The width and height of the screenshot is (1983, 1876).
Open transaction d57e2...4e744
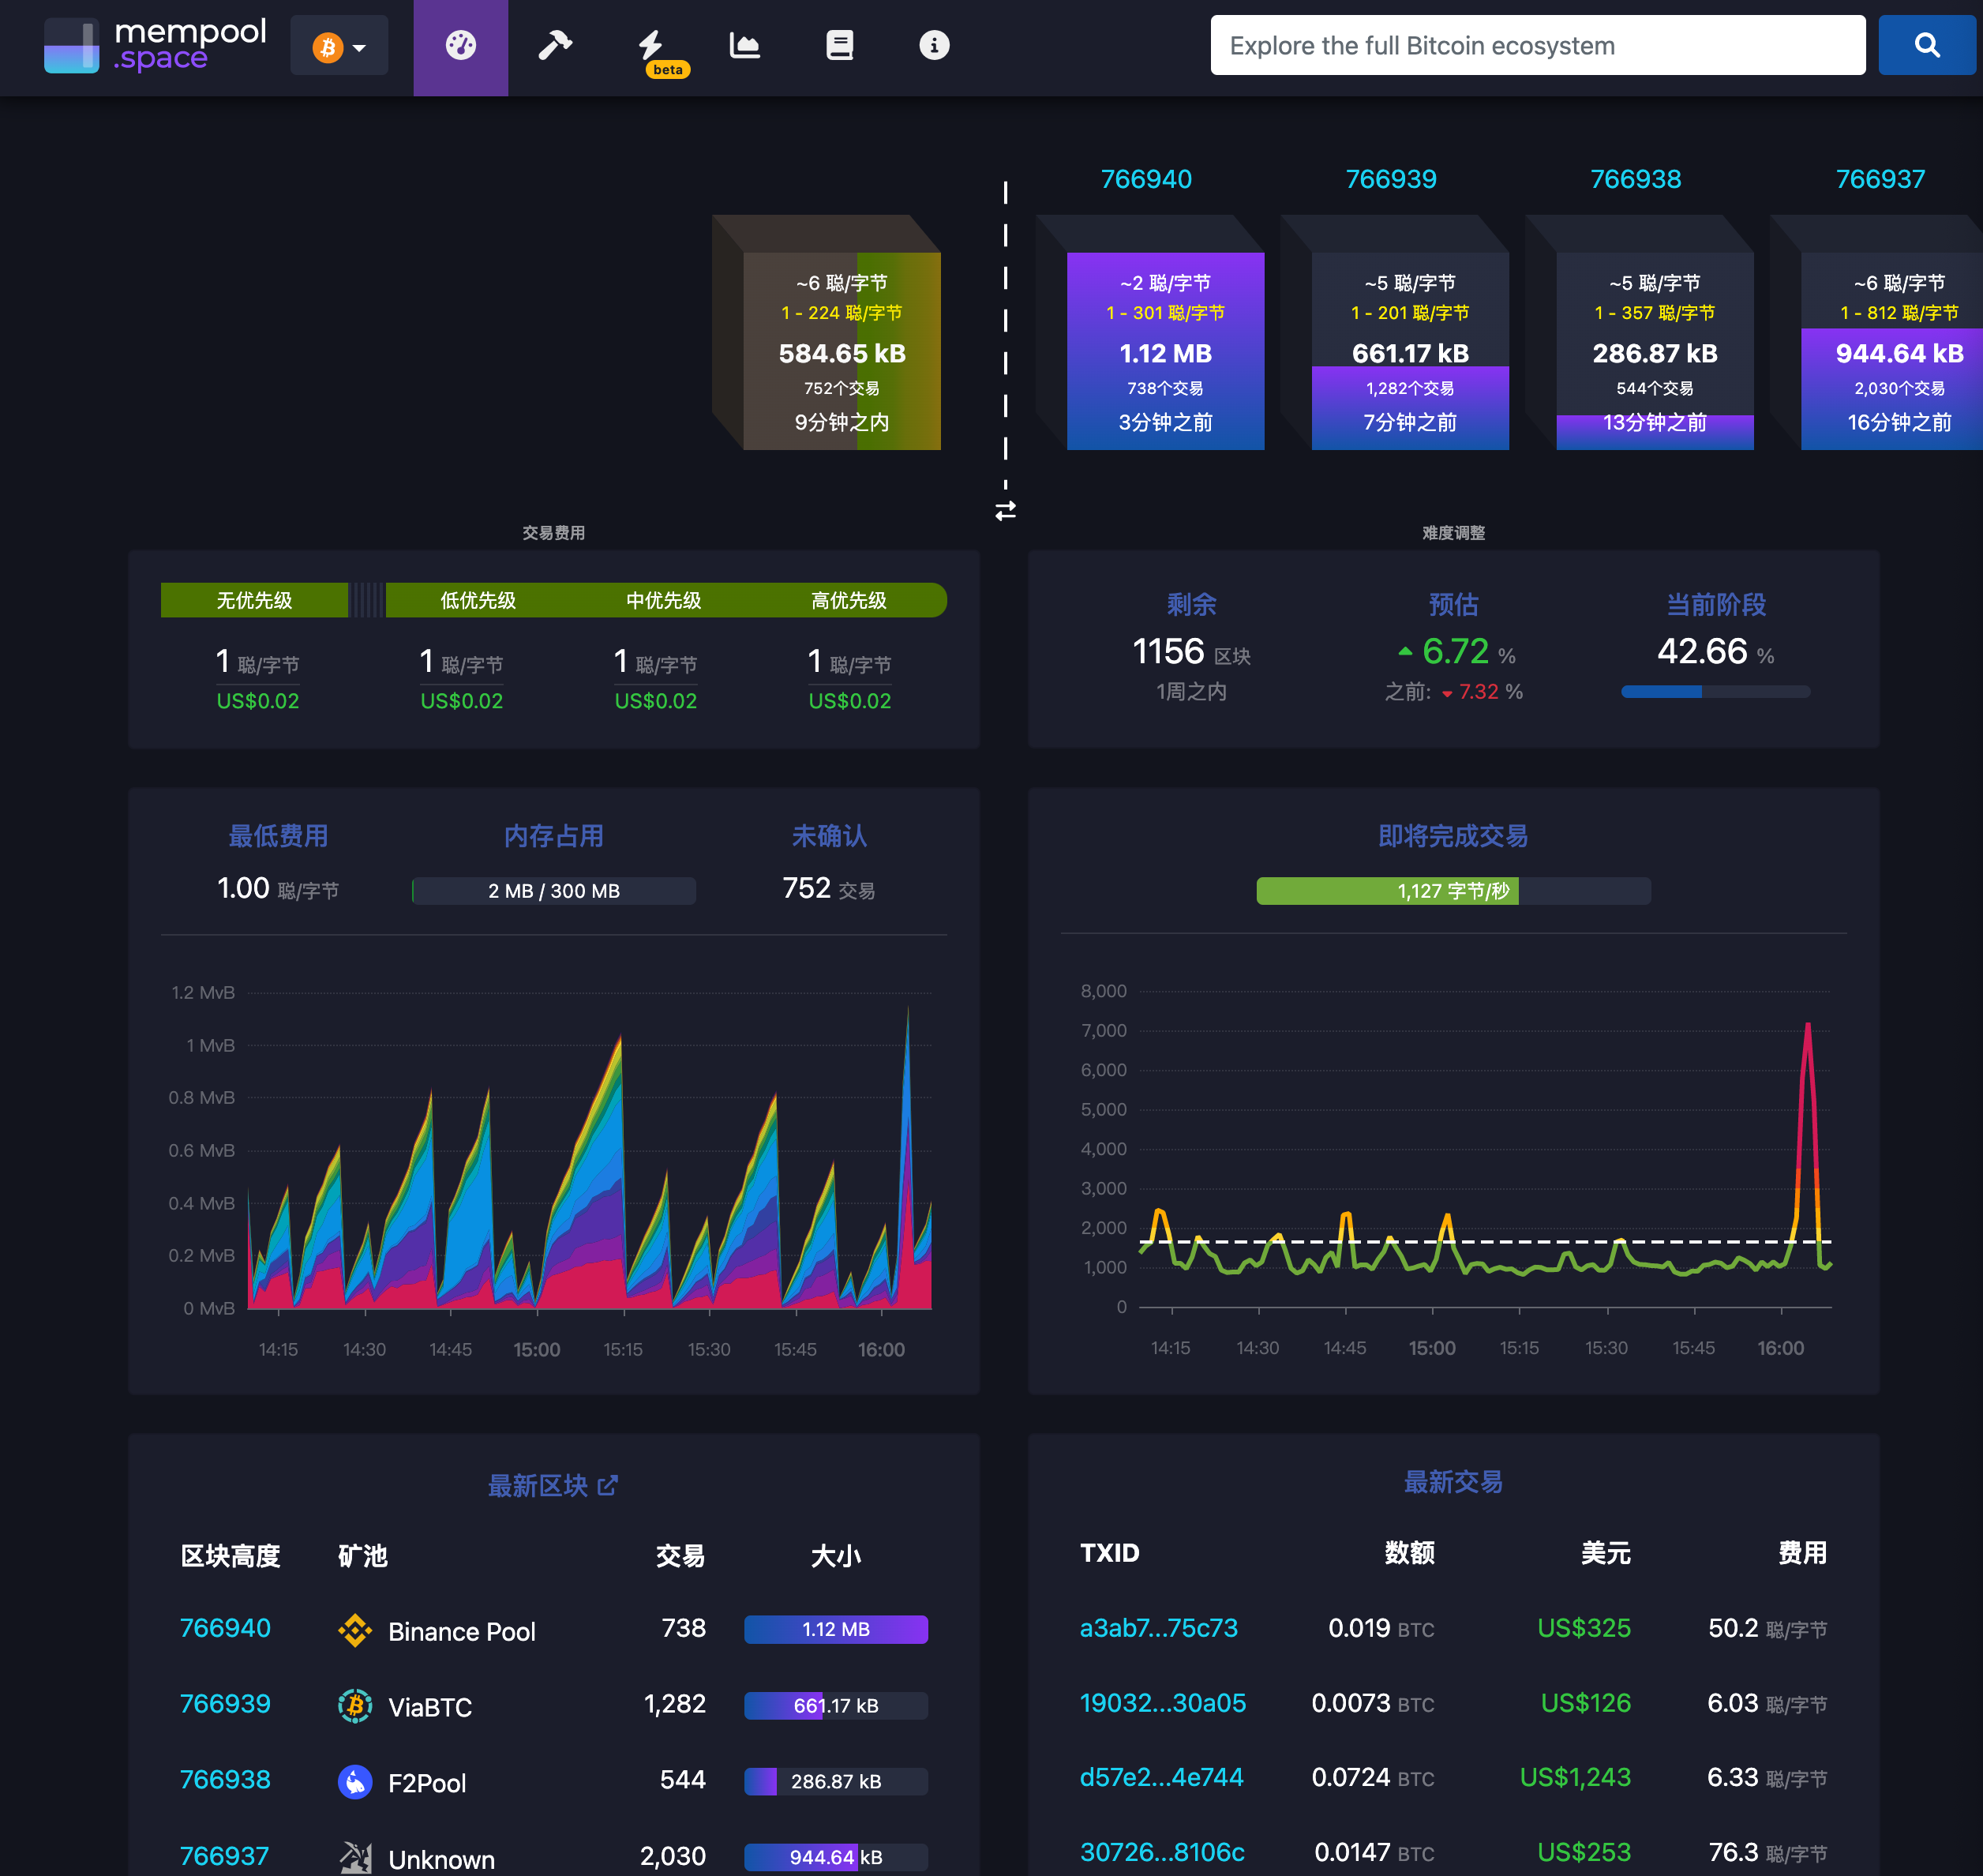click(1160, 1777)
